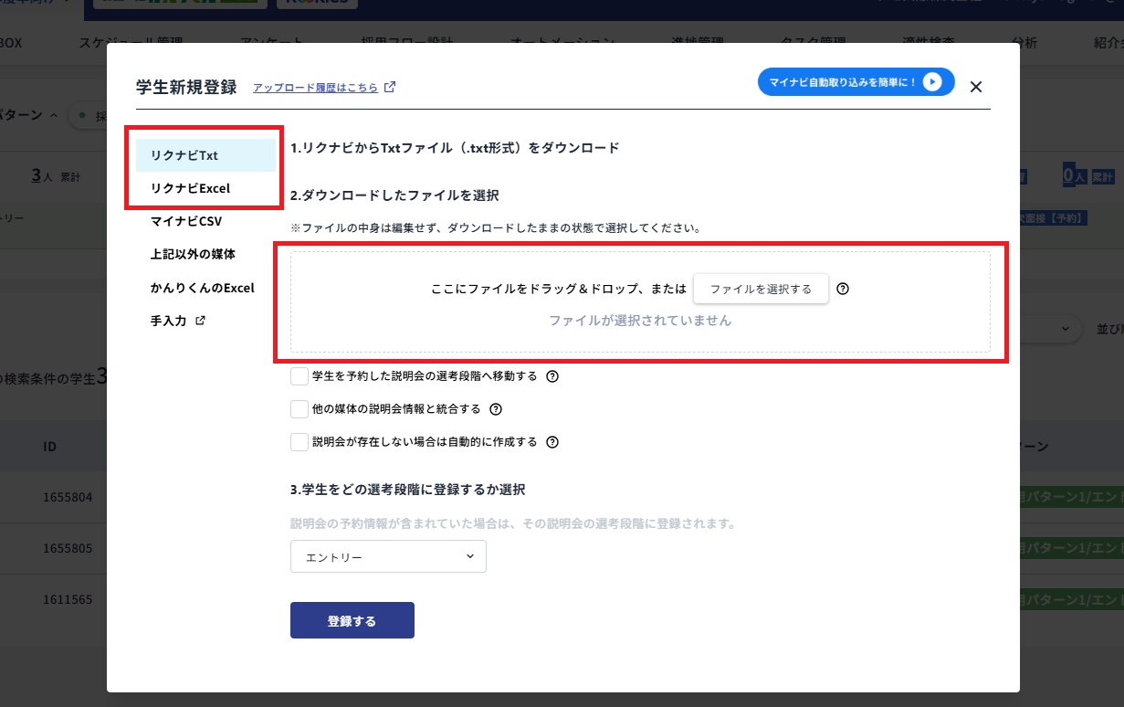
Task: Enable 説明会が存在しない場合は自動的に作成する
Action: 299,441
